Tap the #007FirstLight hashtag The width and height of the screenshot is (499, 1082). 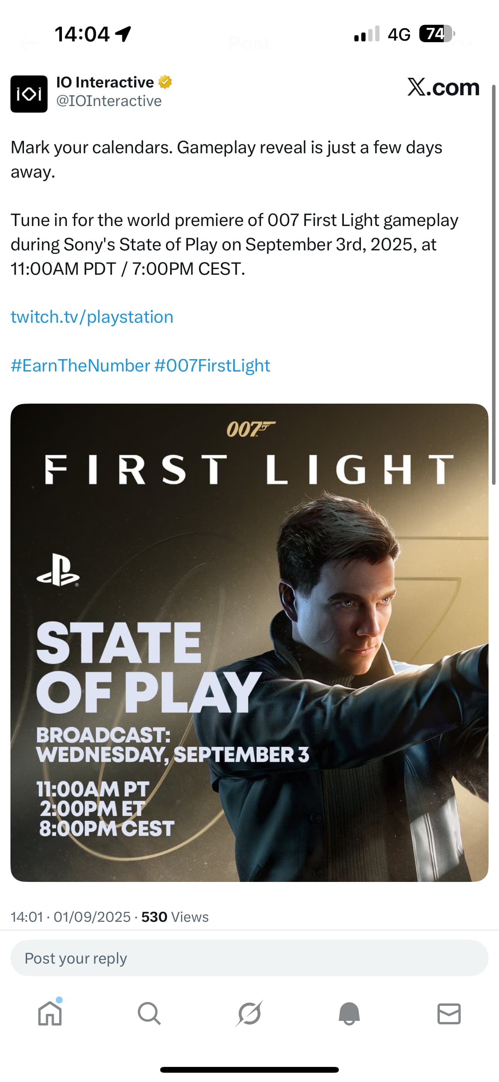(212, 366)
